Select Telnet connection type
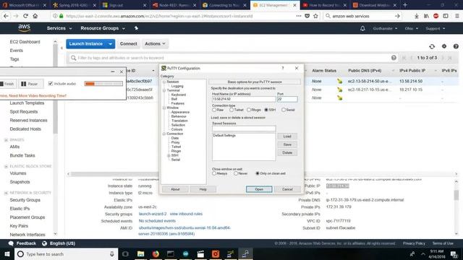The image size is (463, 260). tap(231, 110)
